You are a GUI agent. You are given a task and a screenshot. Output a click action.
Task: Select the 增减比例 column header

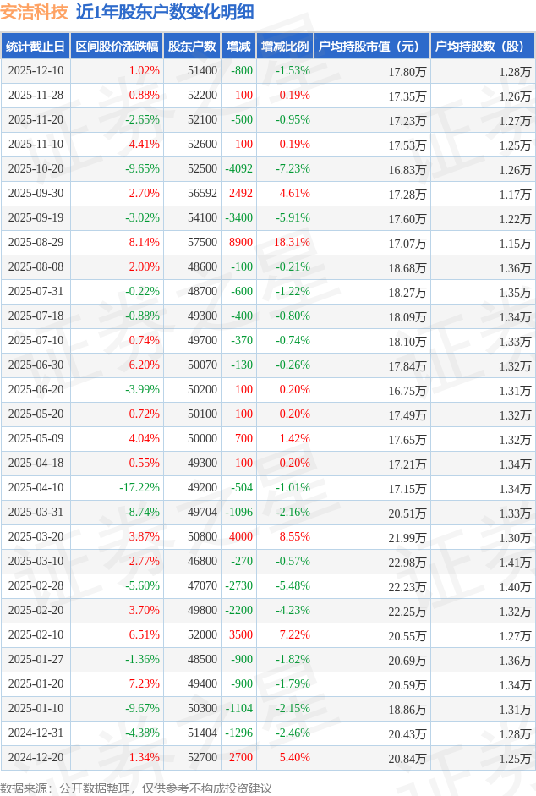(285, 47)
